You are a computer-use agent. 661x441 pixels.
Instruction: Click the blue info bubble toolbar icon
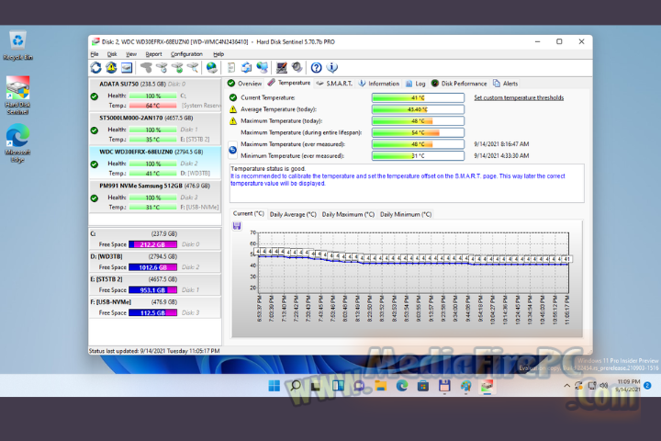[332, 67]
